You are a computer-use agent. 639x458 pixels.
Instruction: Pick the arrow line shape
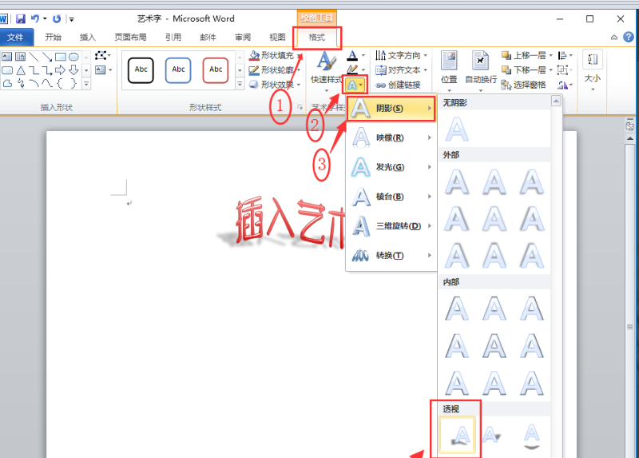pos(47,57)
